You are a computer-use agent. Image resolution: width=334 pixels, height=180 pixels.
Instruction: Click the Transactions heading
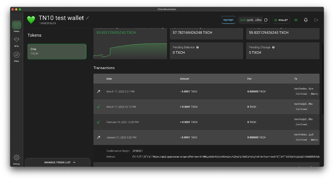coord(104,68)
